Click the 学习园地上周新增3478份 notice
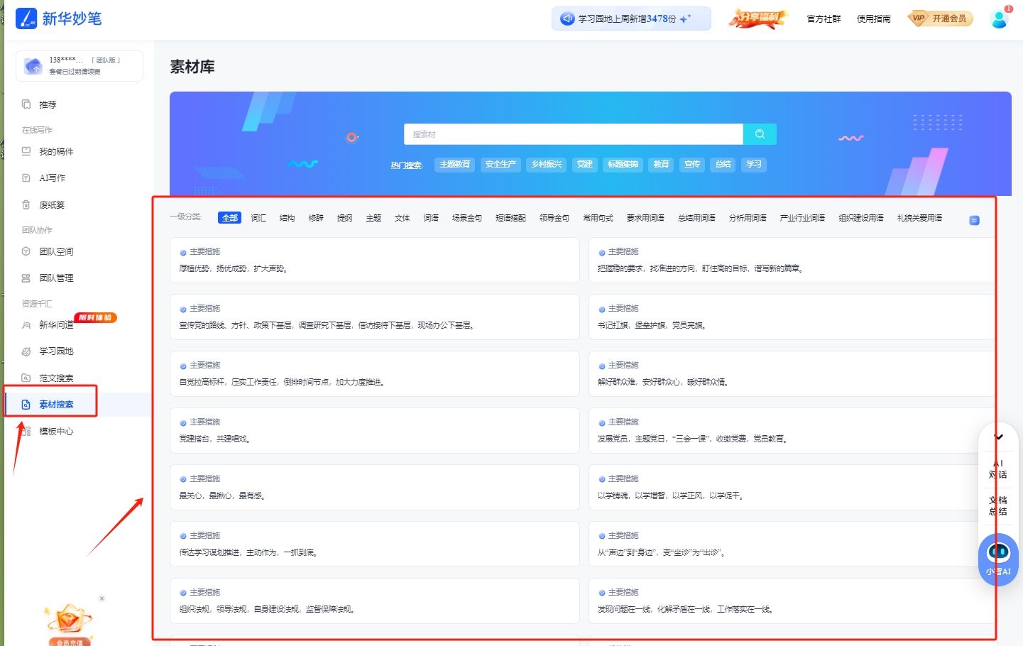 631,19
